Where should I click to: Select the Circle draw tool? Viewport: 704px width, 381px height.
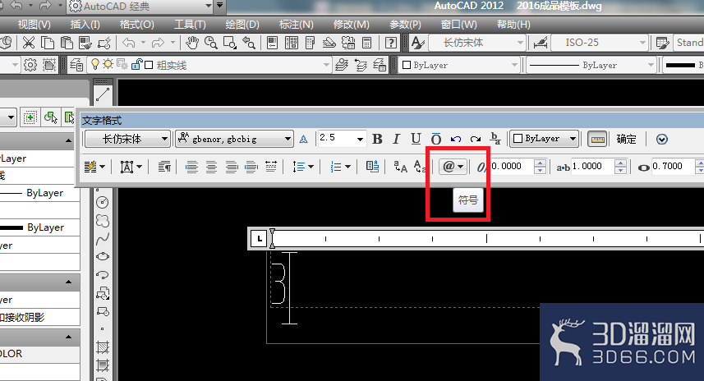coord(103,202)
